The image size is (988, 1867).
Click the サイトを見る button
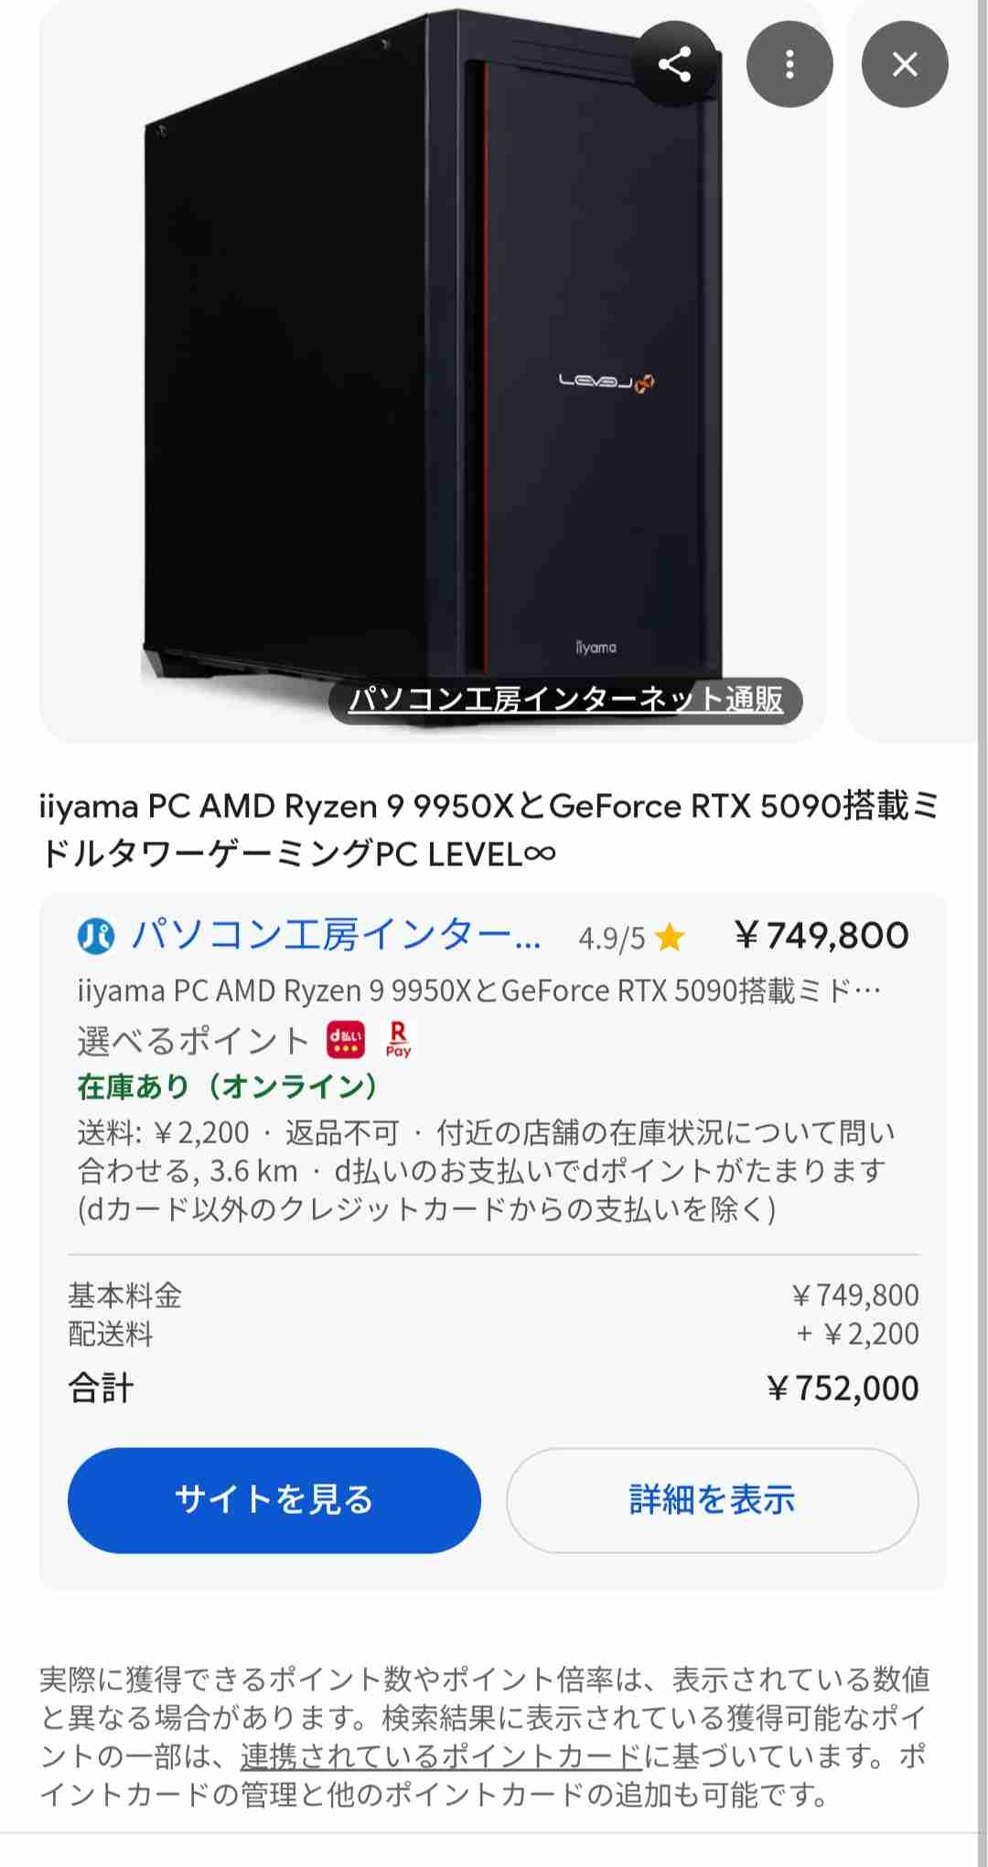tap(274, 1499)
